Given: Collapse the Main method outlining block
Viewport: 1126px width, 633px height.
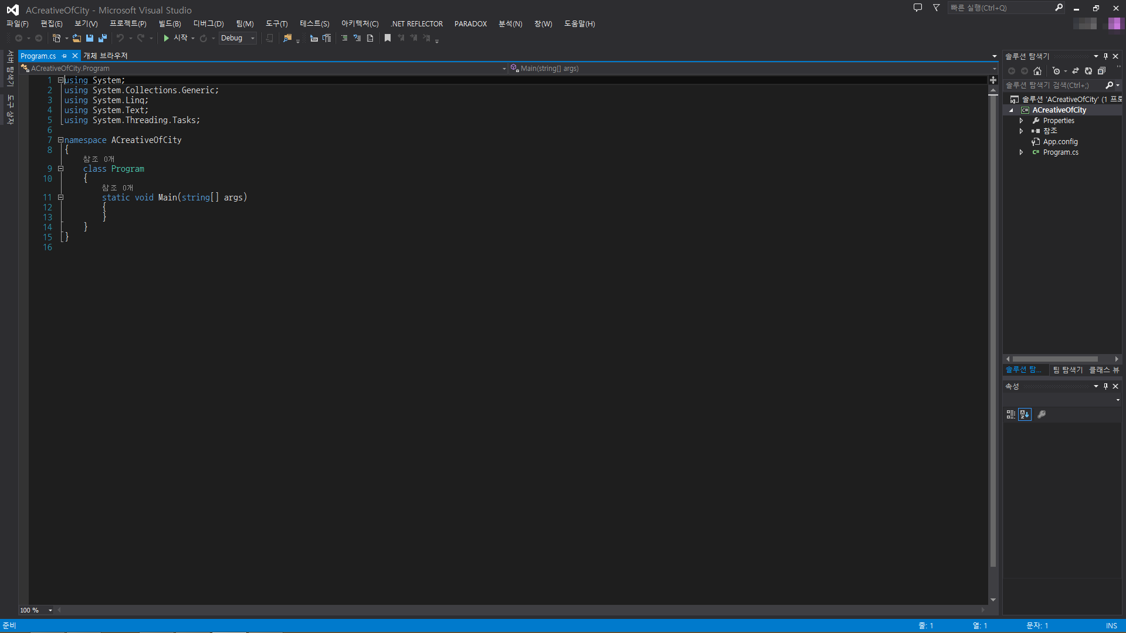Looking at the screenshot, I should pos(60,198).
